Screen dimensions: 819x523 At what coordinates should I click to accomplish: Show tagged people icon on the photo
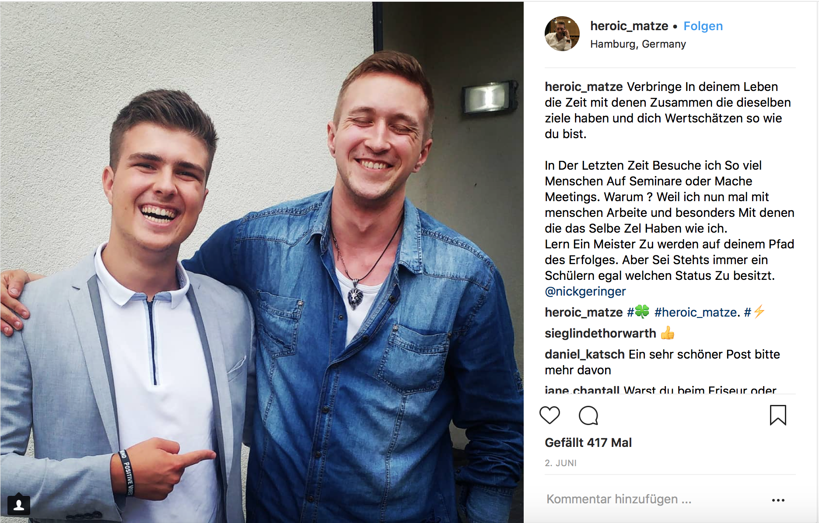tap(19, 506)
